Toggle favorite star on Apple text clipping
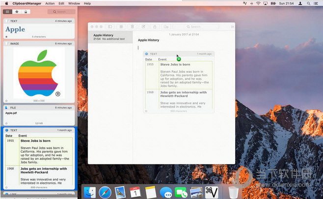The width and height of the screenshot is (323, 199). [6, 37]
